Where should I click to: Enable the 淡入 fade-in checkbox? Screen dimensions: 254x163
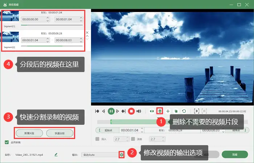point(97,139)
